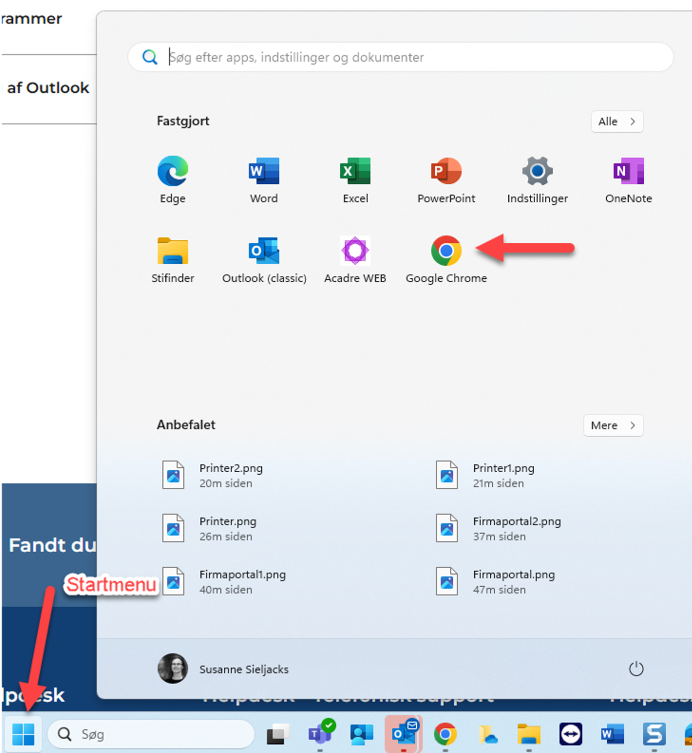The image size is (692, 753).
Task: Open Susanne Sieljacks user account menu
Action: pyautogui.click(x=224, y=669)
